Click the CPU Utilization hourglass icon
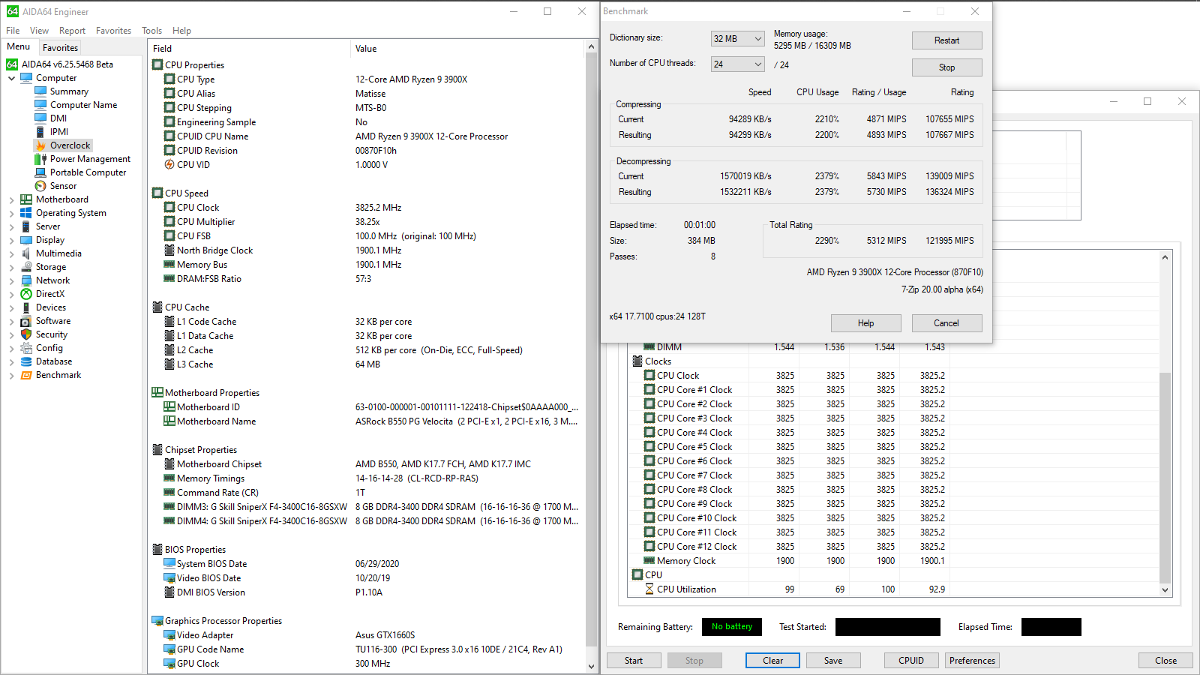 click(649, 589)
